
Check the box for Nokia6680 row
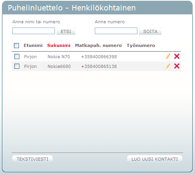pos(17,66)
